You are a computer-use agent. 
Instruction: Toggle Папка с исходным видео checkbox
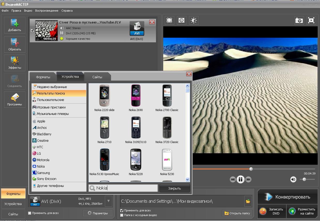click(122, 215)
